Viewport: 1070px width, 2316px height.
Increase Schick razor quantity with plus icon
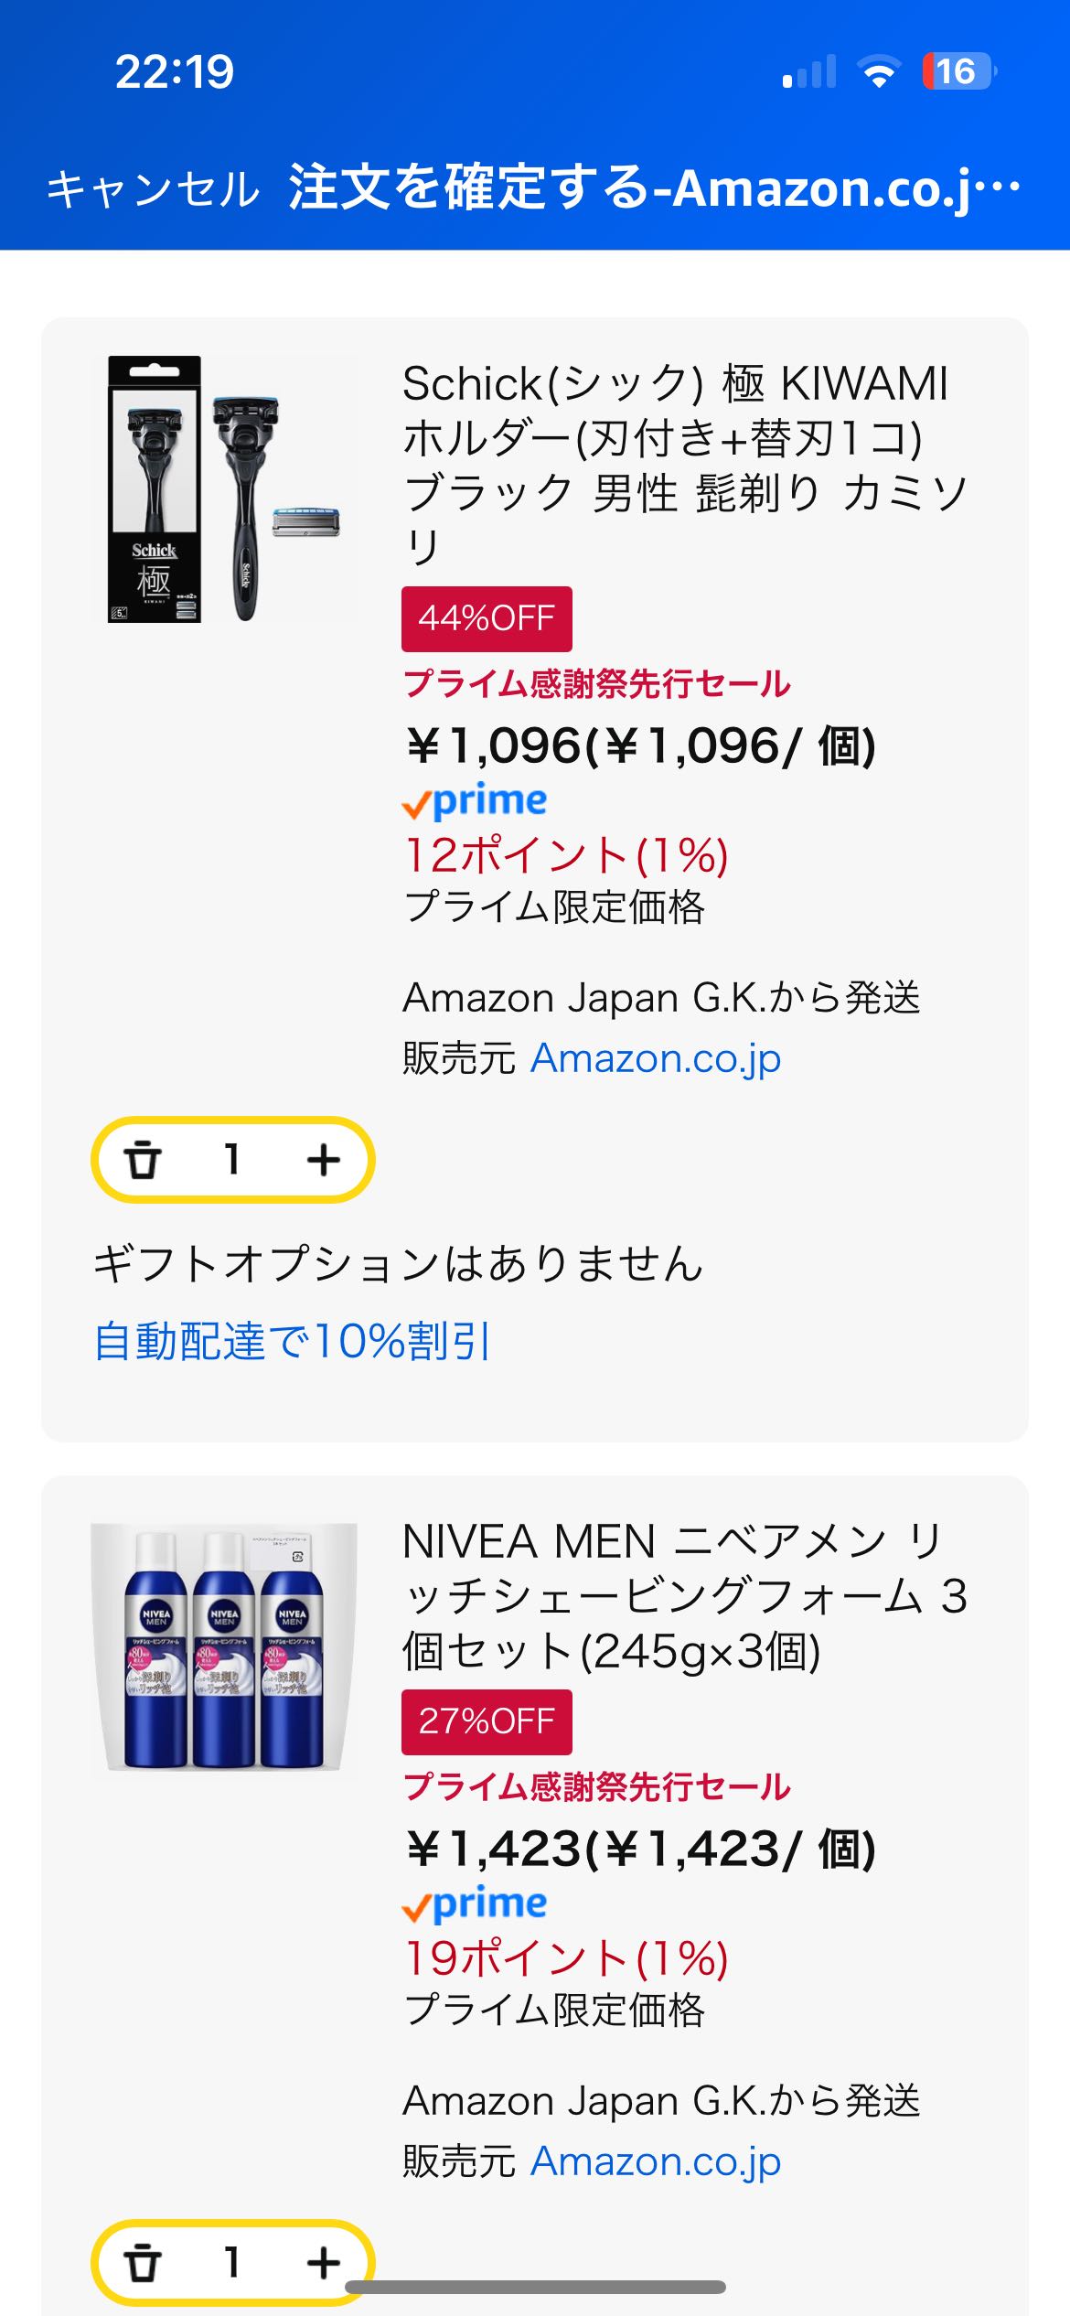click(x=323, y=1160)
